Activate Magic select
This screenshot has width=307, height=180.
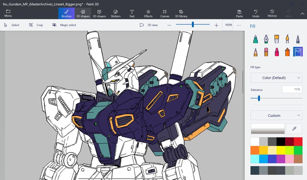coord(64,25)
